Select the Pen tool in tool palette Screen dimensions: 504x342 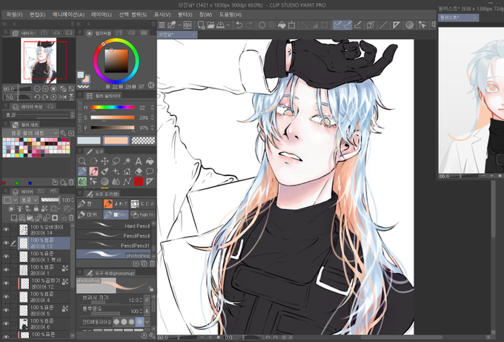[82, 171]
